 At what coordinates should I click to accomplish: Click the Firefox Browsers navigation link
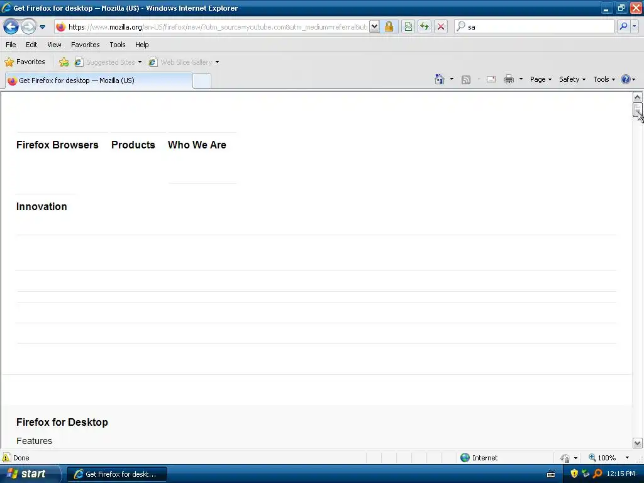(57, 145)
